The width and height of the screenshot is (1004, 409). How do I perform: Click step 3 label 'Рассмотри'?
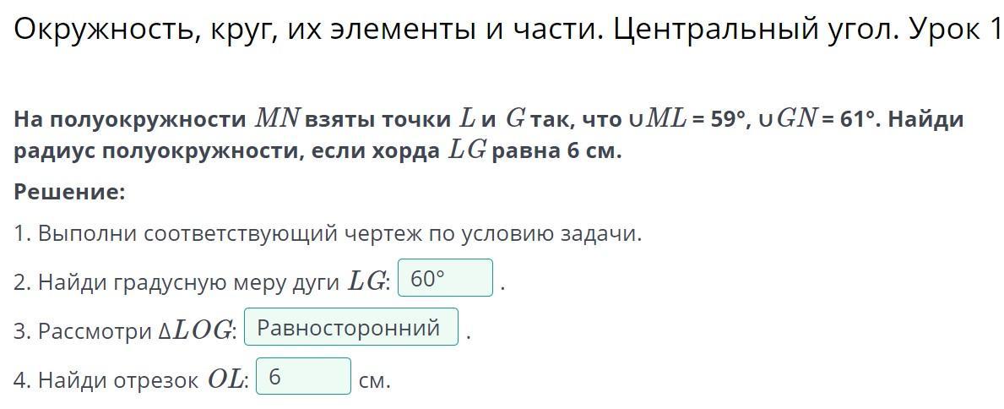tap(94, 330)
